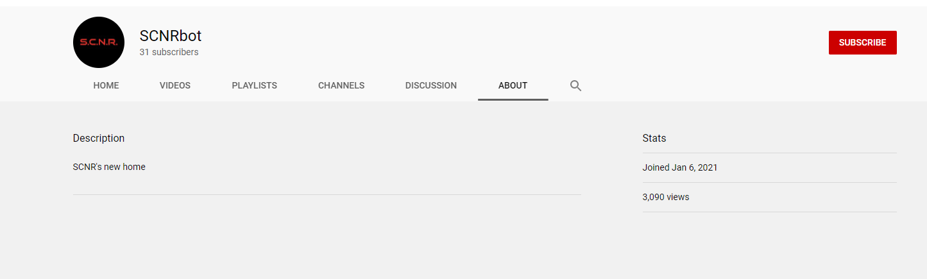Click the Description heading

[99, 138]
